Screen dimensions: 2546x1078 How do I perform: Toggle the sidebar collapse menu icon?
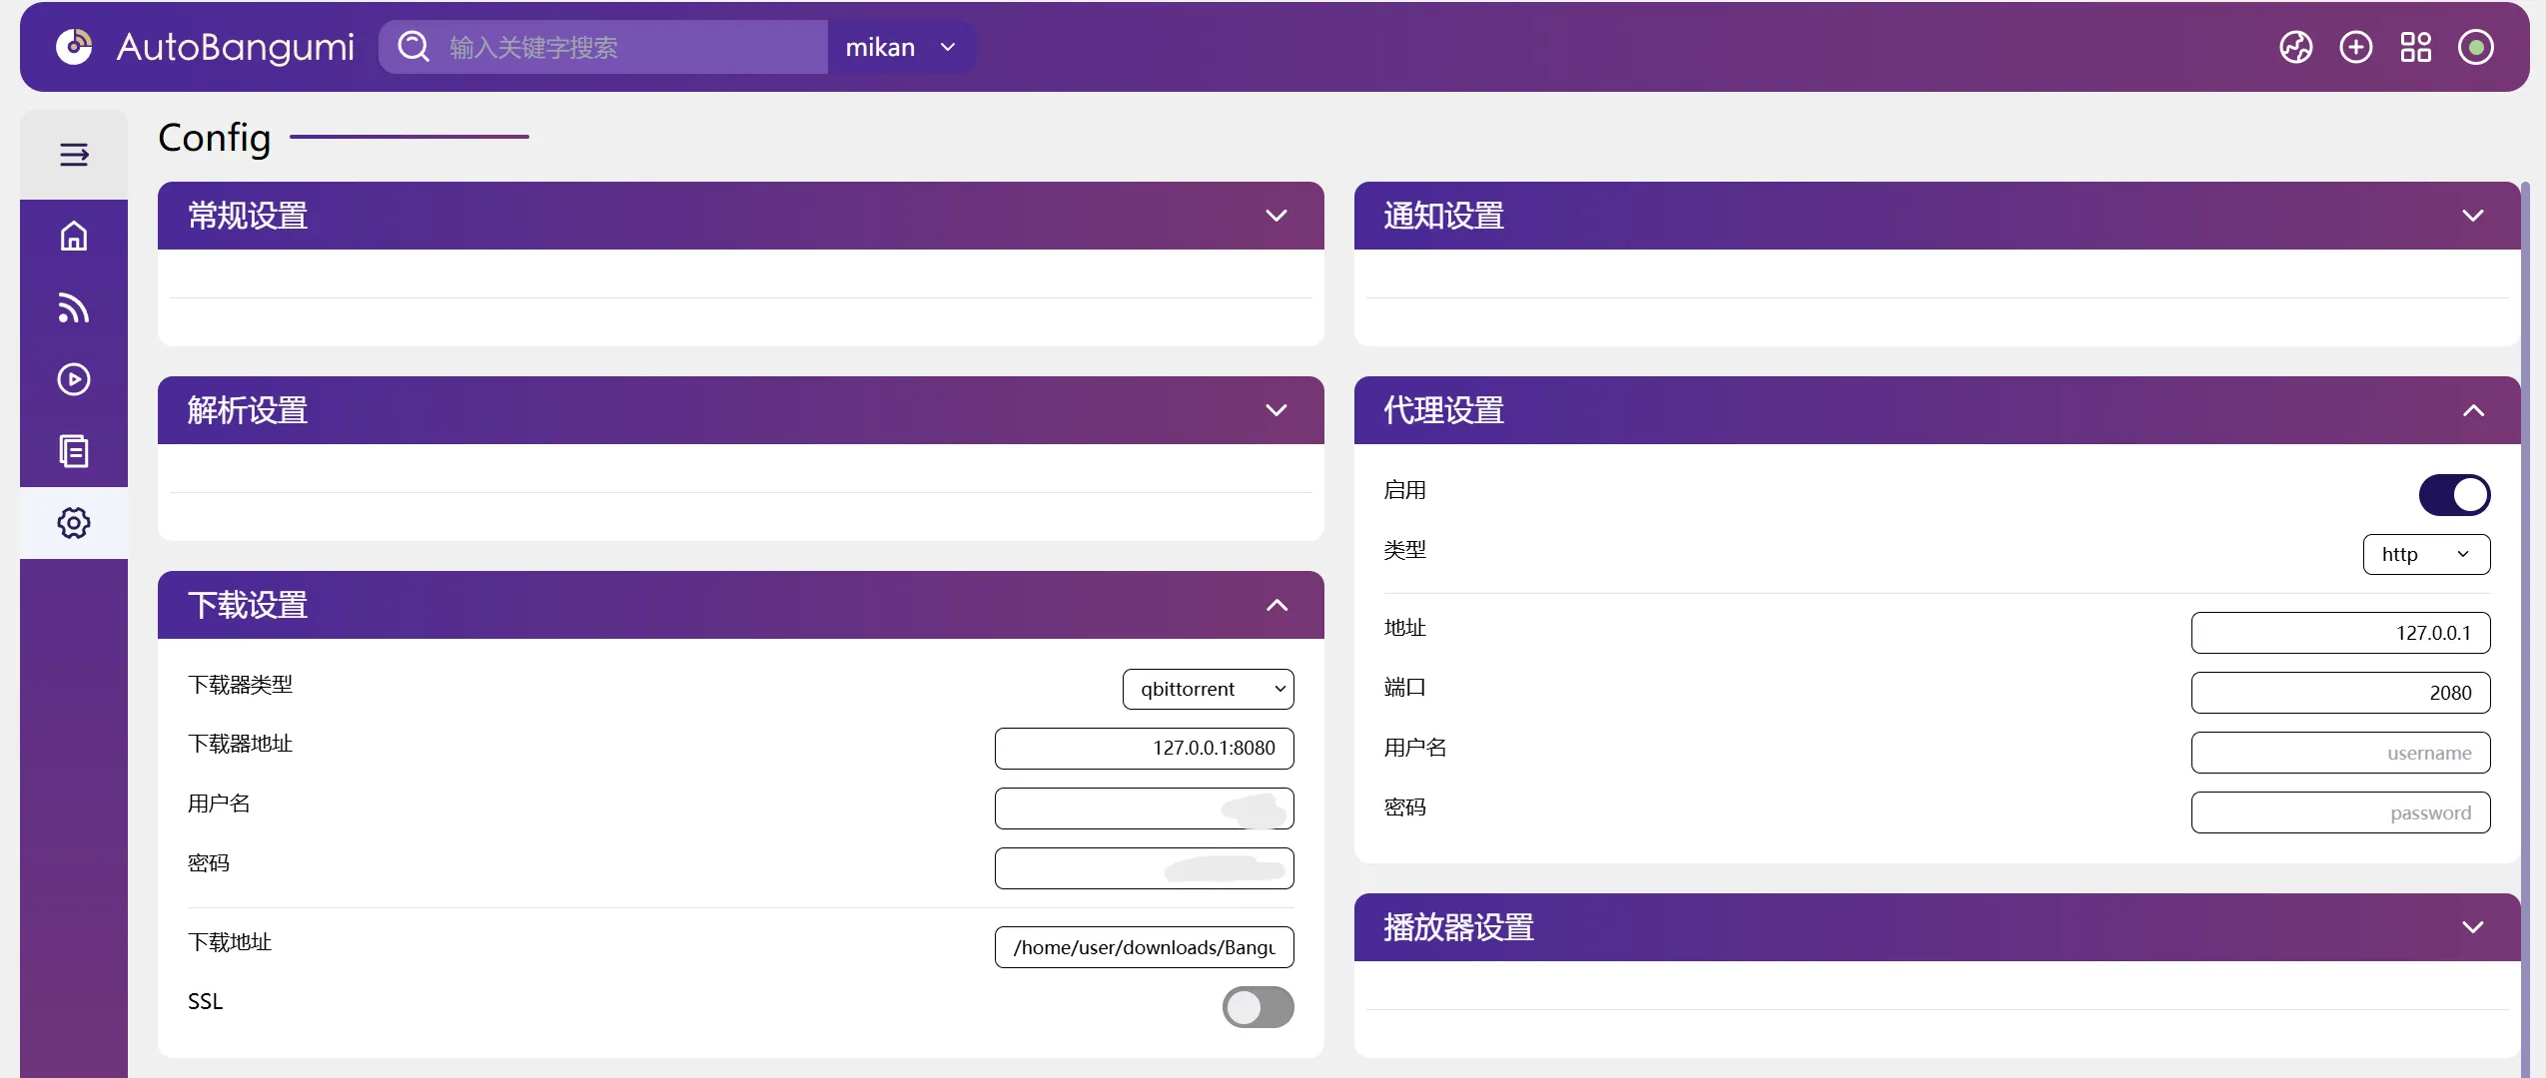[x=74, y=155]
